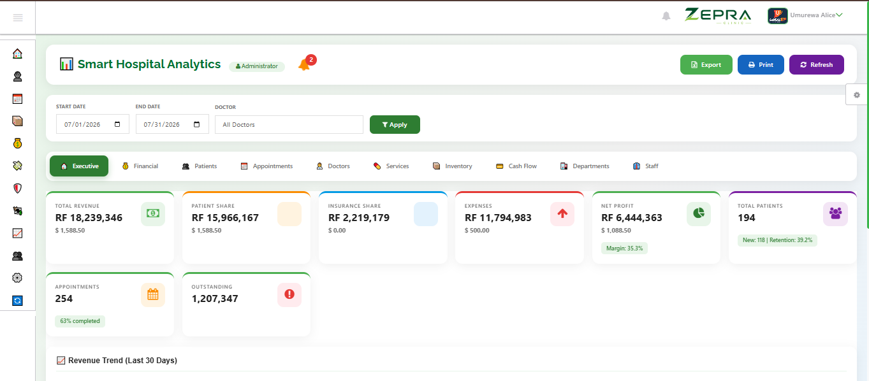The image size is (869, 381).
Task: Open the settings gear on right edge
Action: tap(857, 94)
